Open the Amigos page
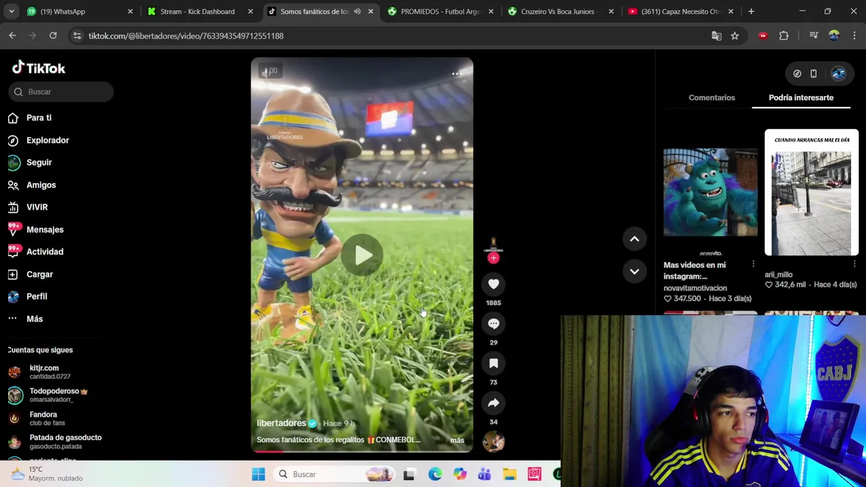This screenshot has width=866, height=487. pos(41,185)
